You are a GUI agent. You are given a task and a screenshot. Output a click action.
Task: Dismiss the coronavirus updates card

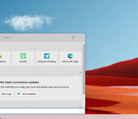[80, 73]
